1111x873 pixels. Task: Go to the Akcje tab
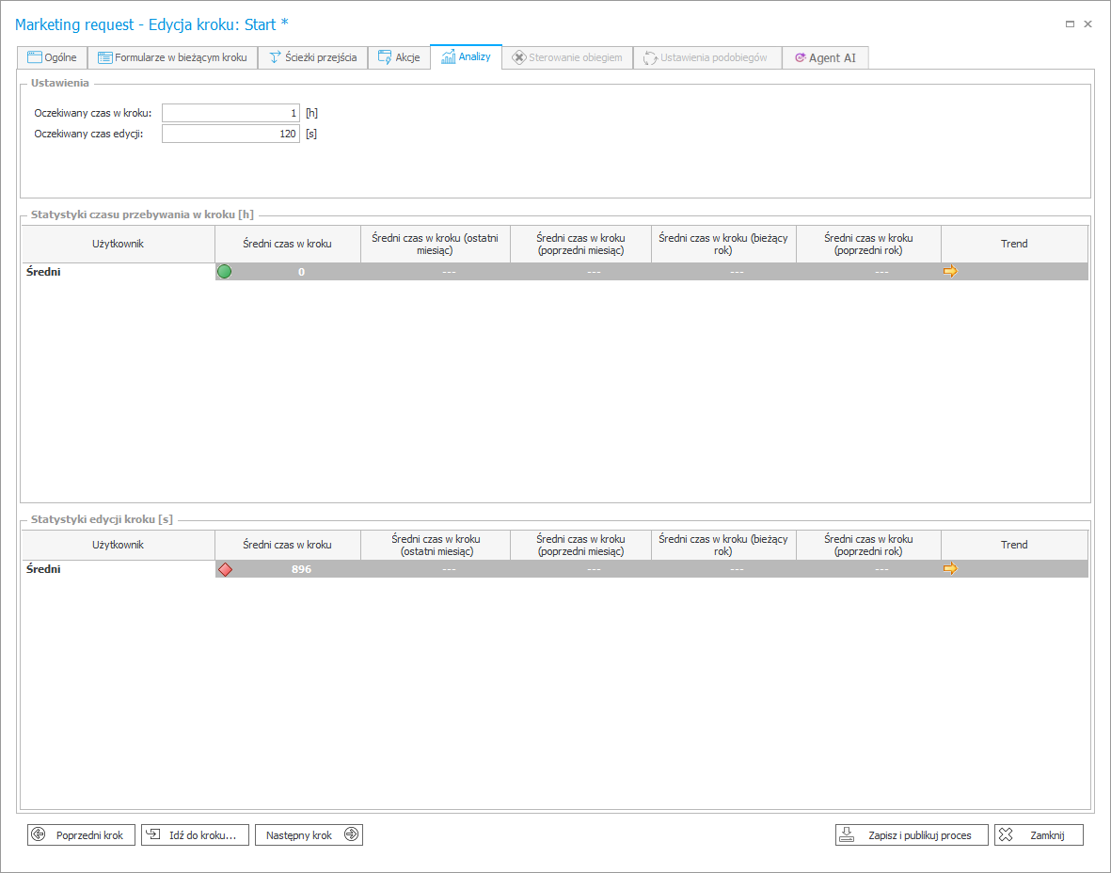coord(398,57)
